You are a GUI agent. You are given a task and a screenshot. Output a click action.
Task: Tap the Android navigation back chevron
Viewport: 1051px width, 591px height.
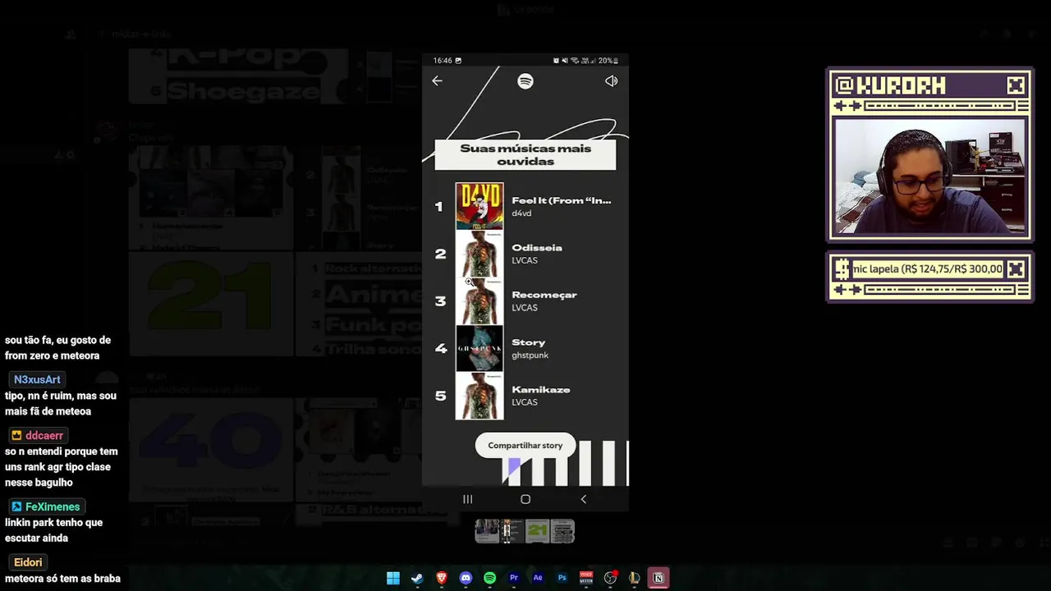pos(584,499)
